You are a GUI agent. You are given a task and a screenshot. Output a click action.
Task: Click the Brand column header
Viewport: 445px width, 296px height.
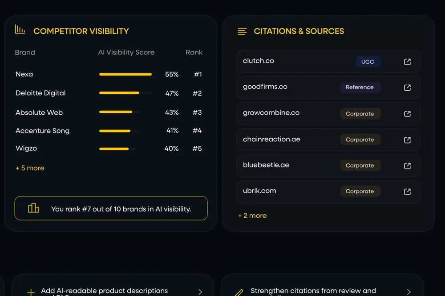click(x=25, y=52)
